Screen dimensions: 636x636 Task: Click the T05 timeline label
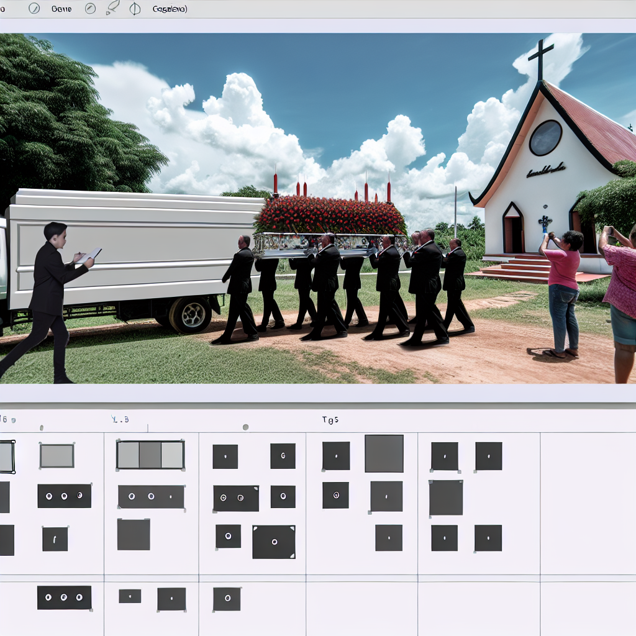click(330, 420)
